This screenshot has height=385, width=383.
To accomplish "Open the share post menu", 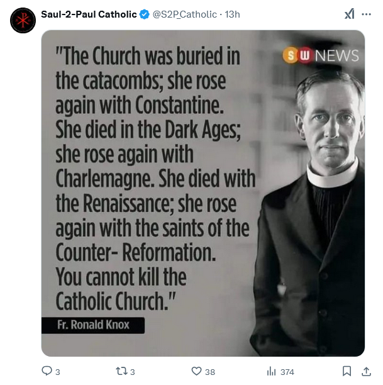I will coord(367,371).
